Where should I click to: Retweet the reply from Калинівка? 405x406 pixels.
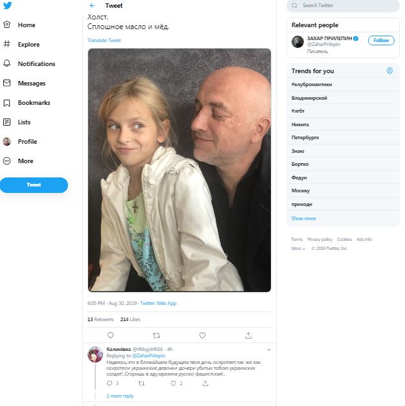coord(141,383)
